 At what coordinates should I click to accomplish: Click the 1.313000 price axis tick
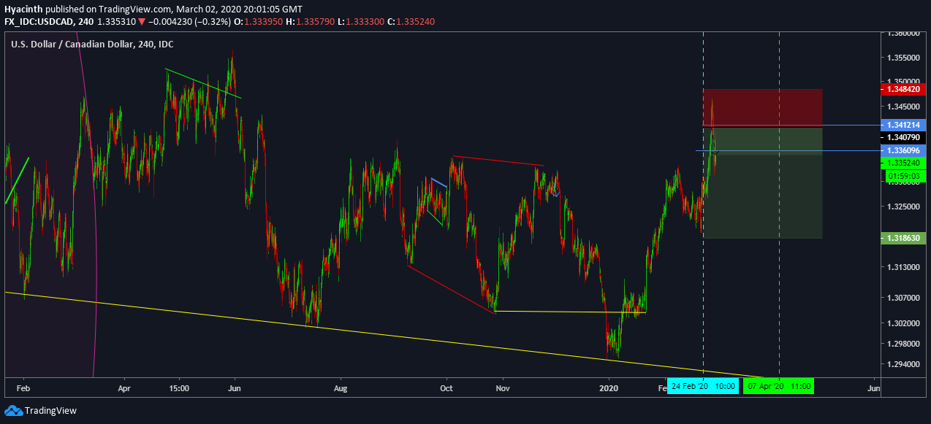click(905, 267)
